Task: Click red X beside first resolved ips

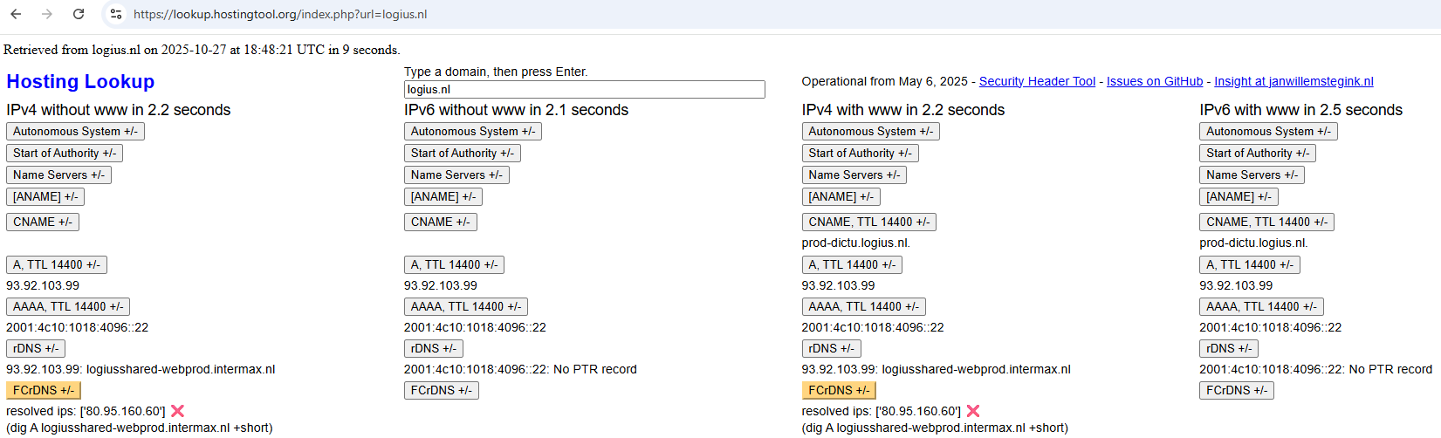Action: [x=177, y=411]
